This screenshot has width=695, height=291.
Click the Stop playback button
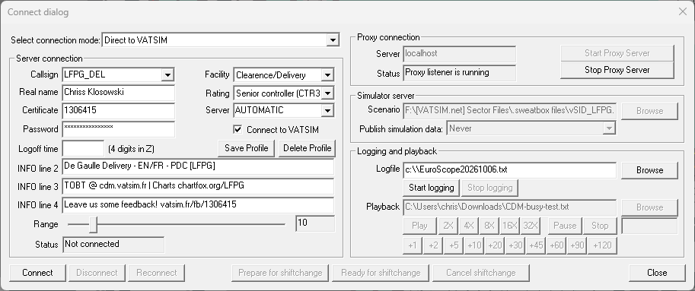click(600, 226)
